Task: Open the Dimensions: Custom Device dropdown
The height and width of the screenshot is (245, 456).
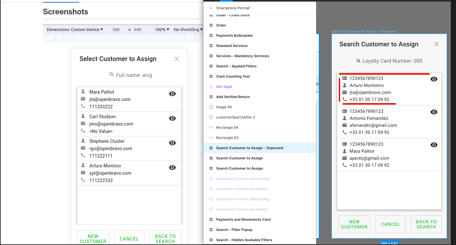Action: (75, 29)
